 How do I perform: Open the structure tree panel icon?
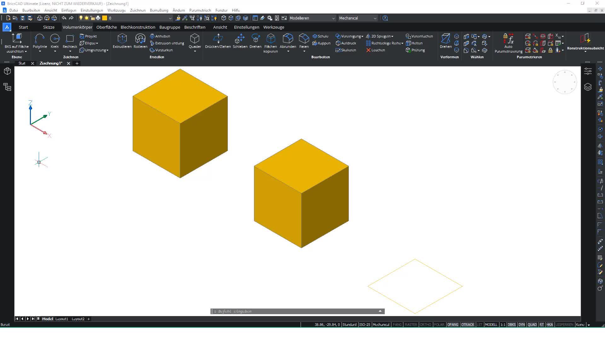[x=7, y=87]
